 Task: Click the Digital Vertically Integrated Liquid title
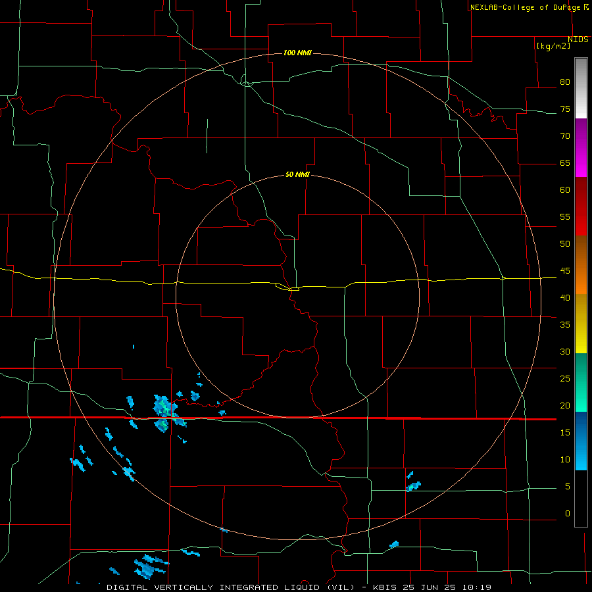click(230, 587)
